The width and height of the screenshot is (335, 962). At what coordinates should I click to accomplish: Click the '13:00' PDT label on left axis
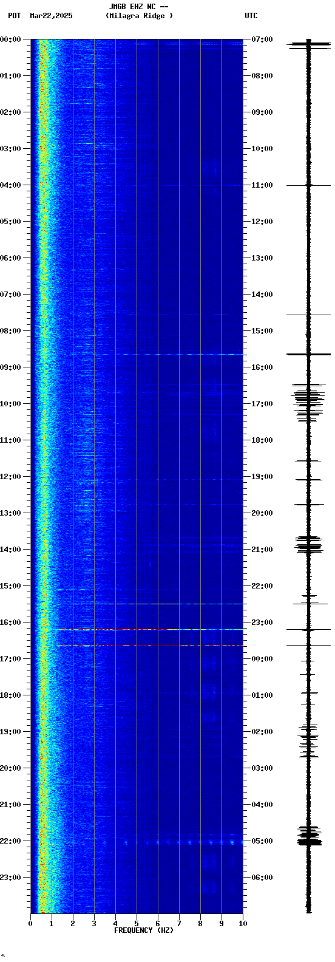(10, 513)
